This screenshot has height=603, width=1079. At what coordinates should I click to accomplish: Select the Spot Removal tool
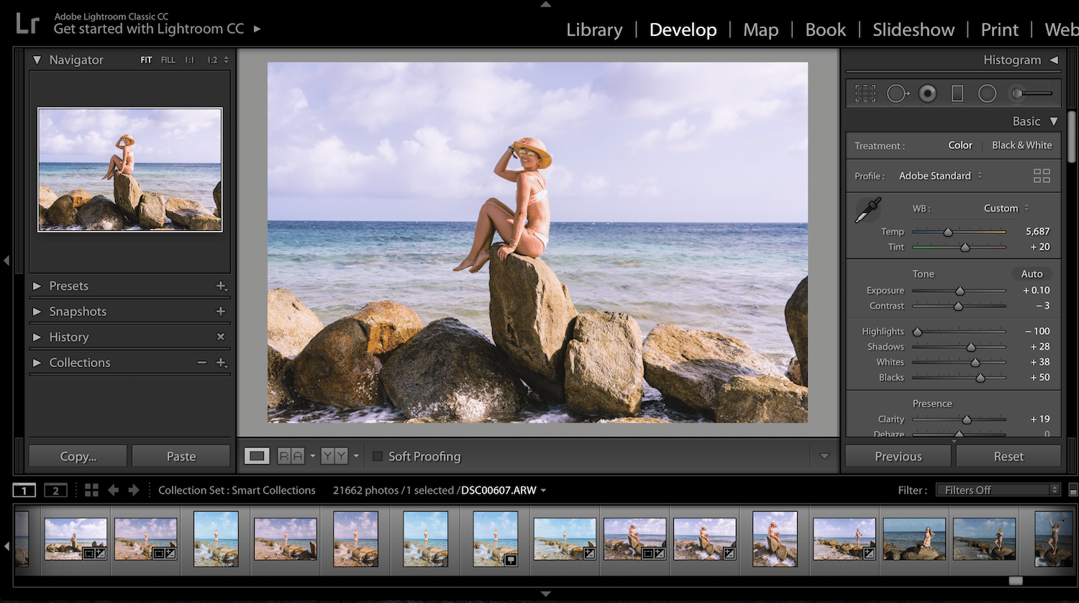[897, 93]
